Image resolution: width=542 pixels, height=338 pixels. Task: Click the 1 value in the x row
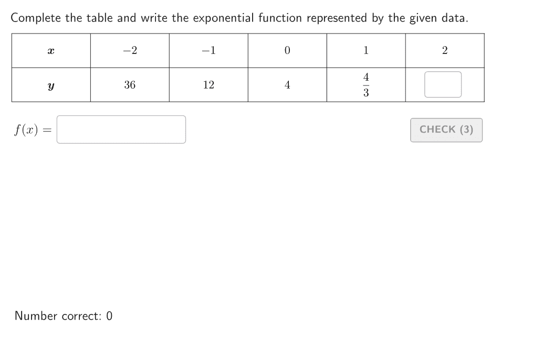(x=366, y=51)
